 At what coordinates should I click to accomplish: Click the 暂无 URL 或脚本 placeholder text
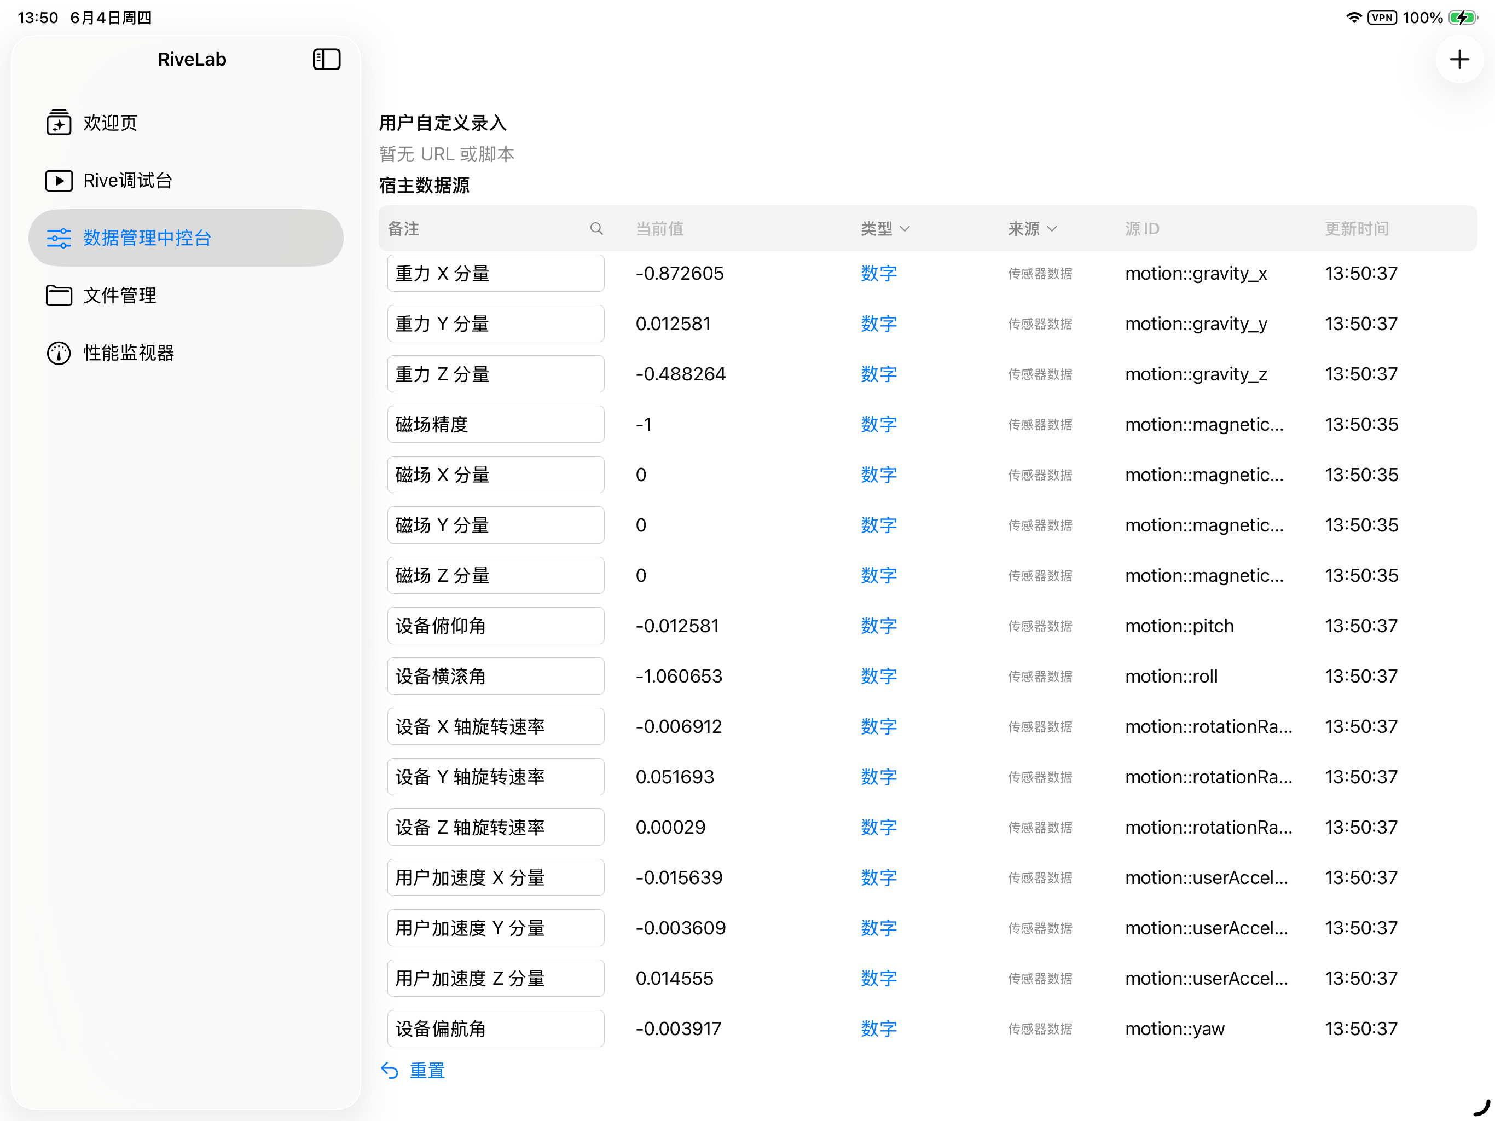tap(447, 154)
